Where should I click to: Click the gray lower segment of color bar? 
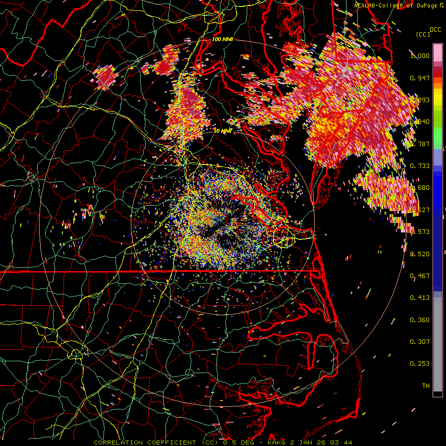coord(438,344)
